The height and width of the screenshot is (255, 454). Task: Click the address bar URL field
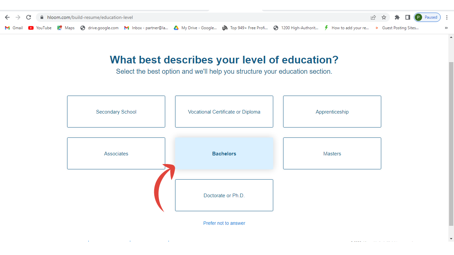(x=199, y=17)
